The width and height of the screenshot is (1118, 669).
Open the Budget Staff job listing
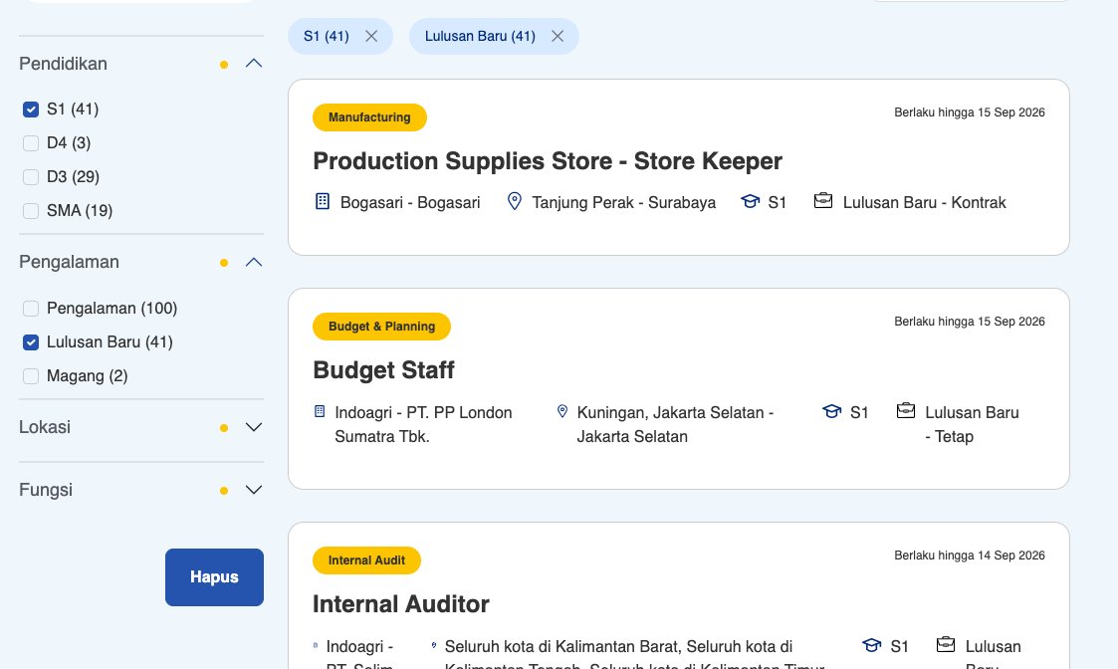(x=383, y=370)
